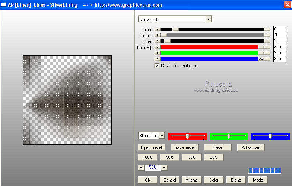The image size is (292, 186).
Task: Toggle Create lines not gaps checkbox
Action: [x=157, y=66]
